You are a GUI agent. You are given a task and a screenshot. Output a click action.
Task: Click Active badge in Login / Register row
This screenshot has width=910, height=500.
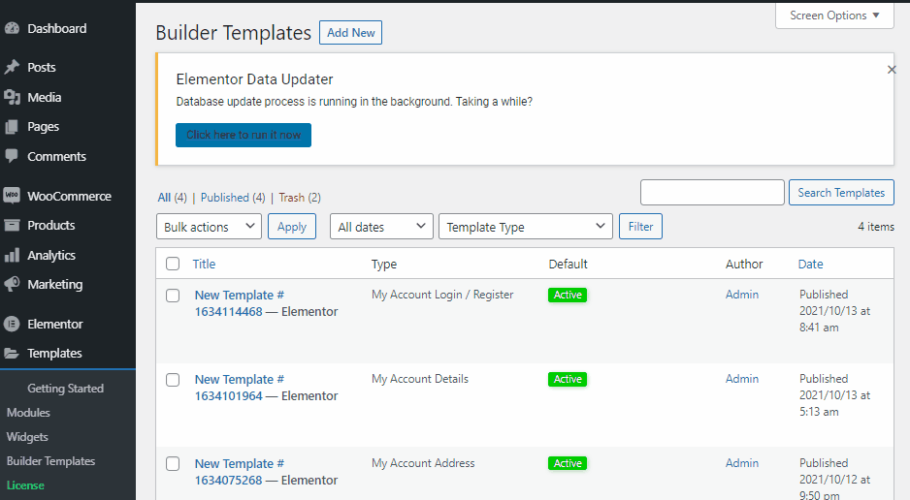568,295
